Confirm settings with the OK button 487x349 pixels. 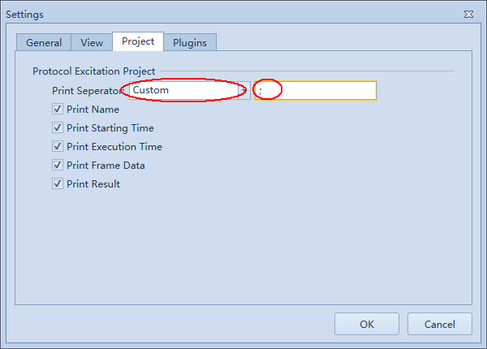[x=367, y=324]
